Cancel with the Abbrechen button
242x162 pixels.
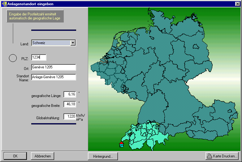point(43,156)
